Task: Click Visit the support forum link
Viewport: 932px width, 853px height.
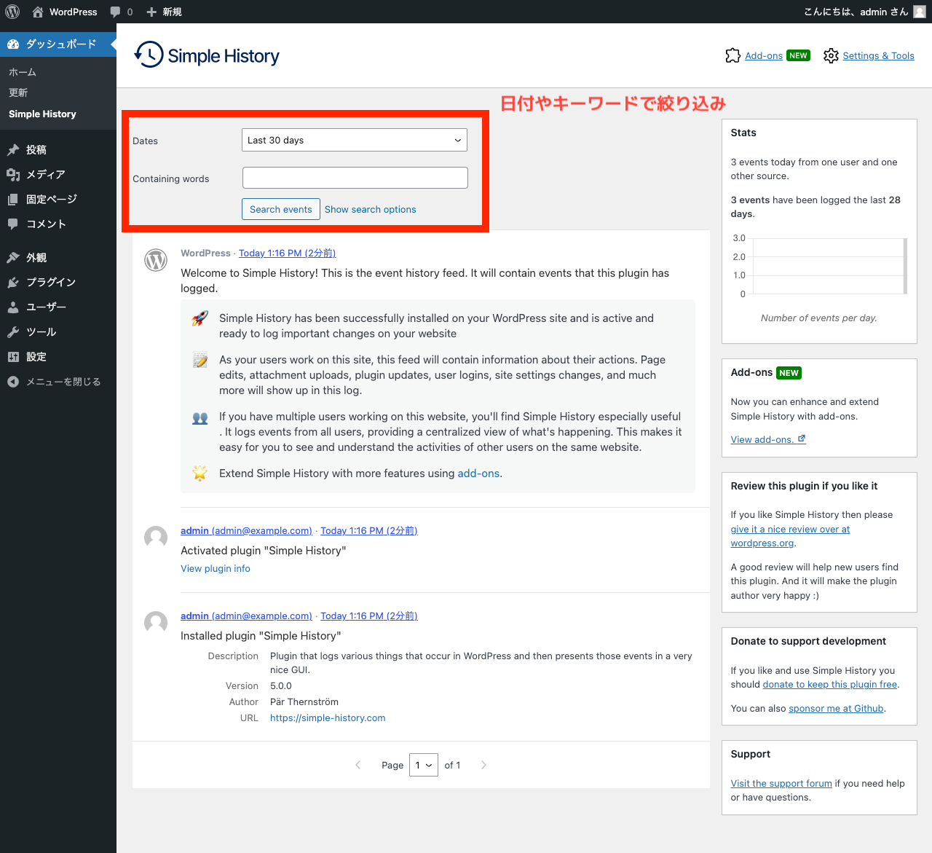Action: [781, 783]
